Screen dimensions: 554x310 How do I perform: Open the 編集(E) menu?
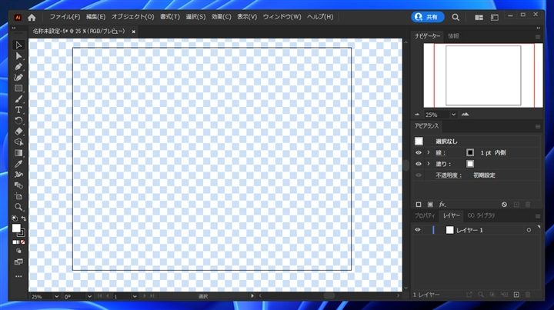tap(95, 17)
